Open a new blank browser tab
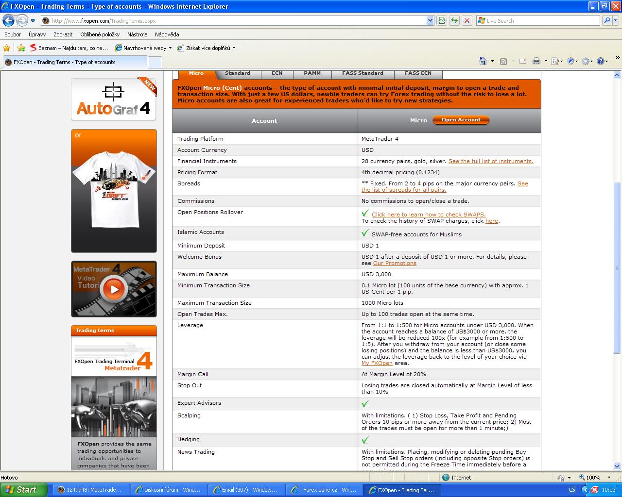 click(x=155, y=62)
